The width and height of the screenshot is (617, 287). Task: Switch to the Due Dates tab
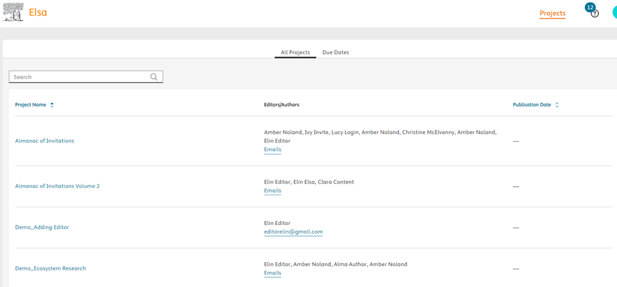336,53
